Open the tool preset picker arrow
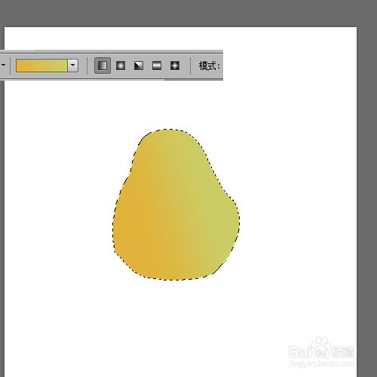Image resolution: width=377 pixels, height=377 pixels. click(x=4, y=66)
